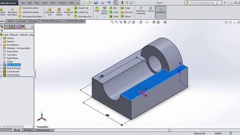Open the Reference Geometry dropdown
Screen dimensions: 240x135
(x=141, y=17)
